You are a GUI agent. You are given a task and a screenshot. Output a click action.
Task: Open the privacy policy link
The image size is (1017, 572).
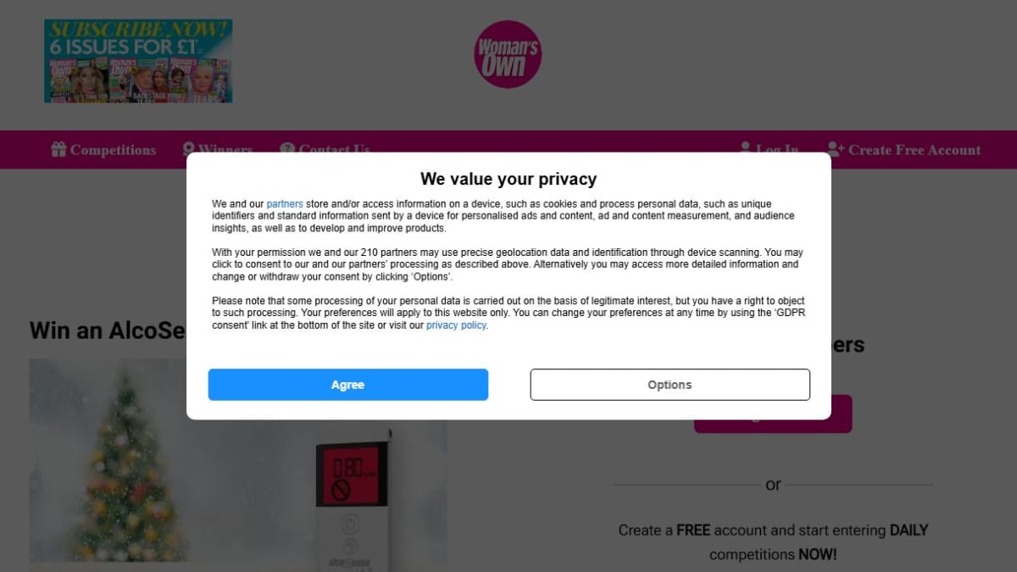coord(456,325)
